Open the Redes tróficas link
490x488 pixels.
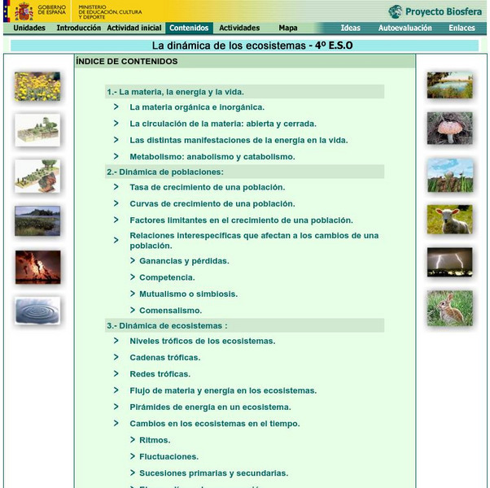(x=160, y=374)
